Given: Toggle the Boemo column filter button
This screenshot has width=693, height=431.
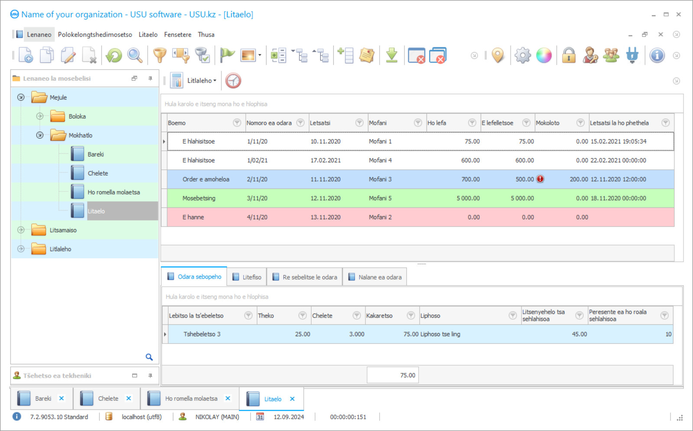Looking at the screenshot, I should [237, 123].
